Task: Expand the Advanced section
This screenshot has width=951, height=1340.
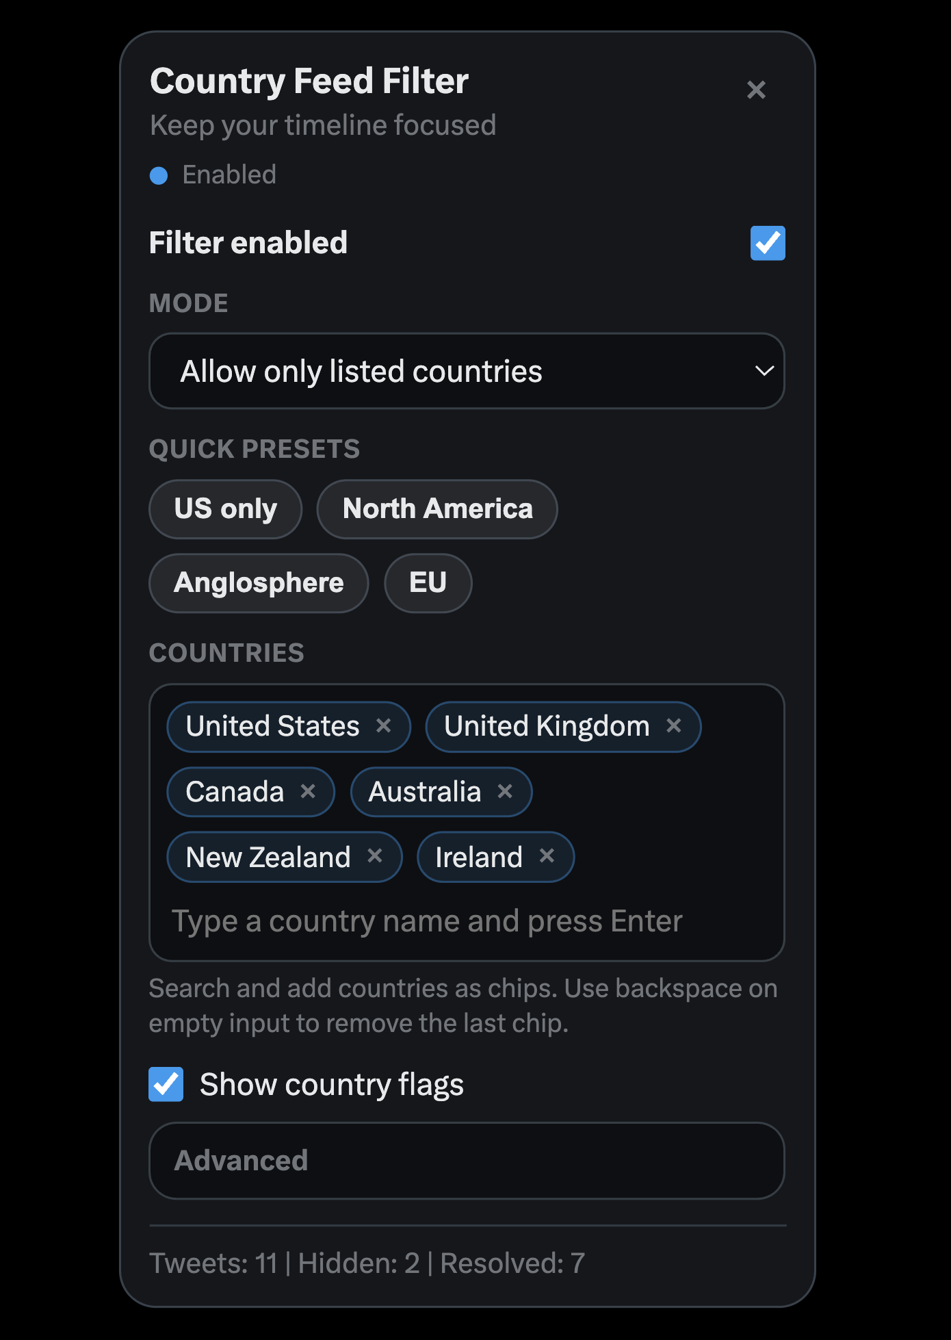Action: tap(467, 1161)
